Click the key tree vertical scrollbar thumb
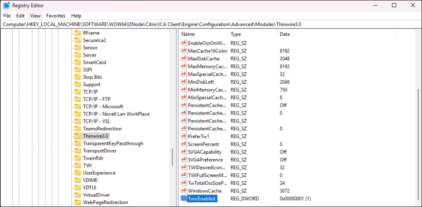Viewport: 422px width, 207px height. point(173,158)
